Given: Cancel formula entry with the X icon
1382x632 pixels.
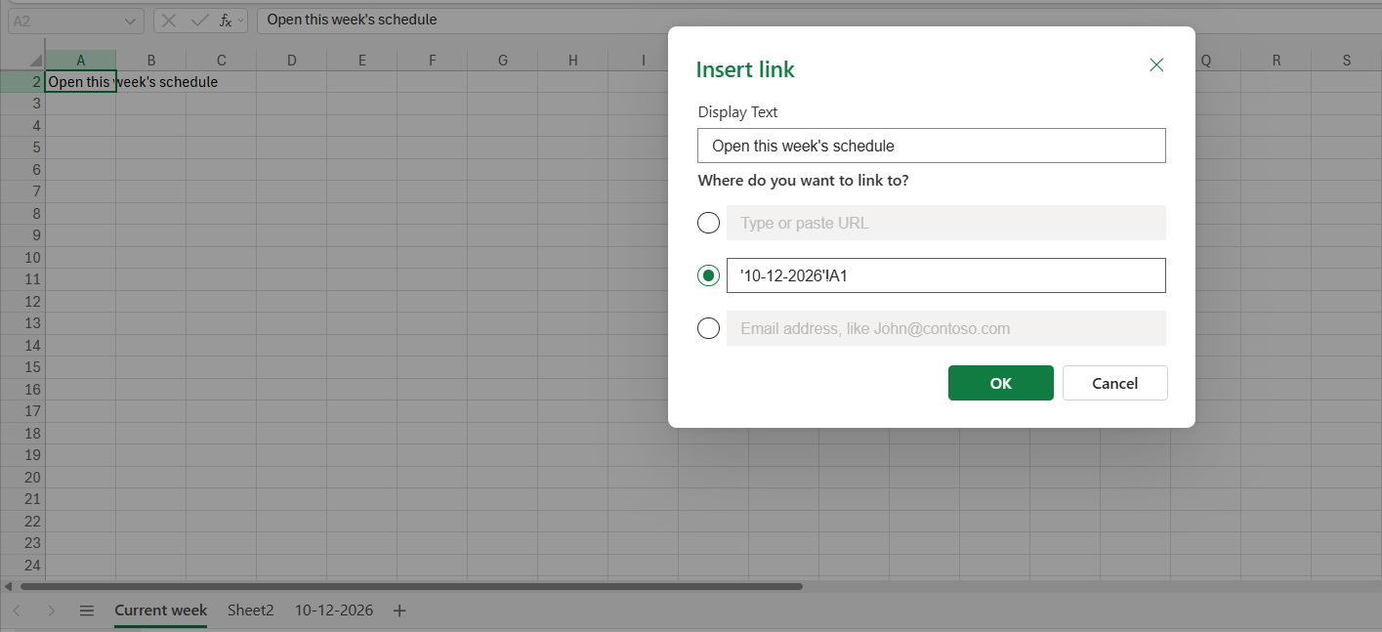Looking at the screenshot, I should (169, 21).
